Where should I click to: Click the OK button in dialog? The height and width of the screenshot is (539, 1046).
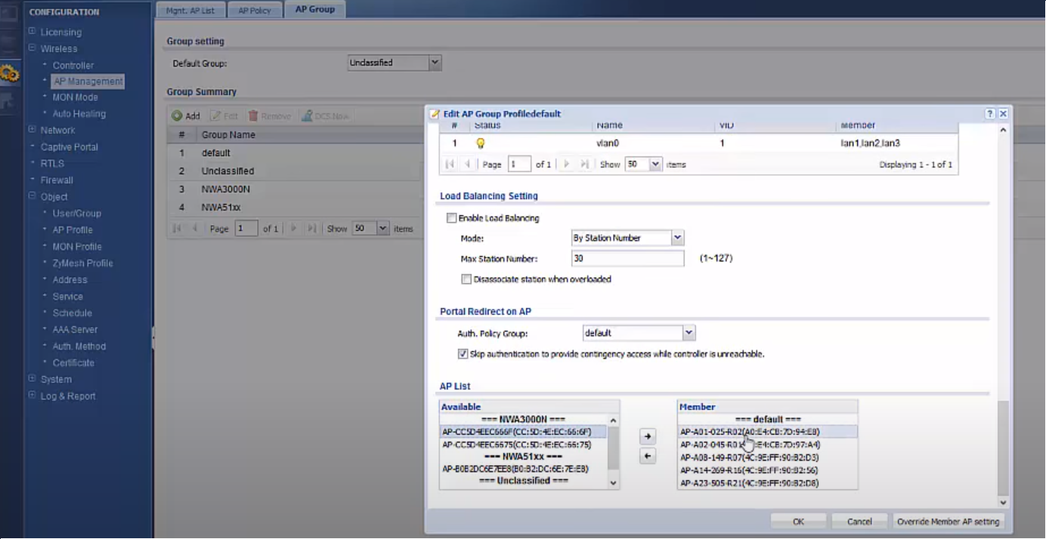click(x=798, y=522)
